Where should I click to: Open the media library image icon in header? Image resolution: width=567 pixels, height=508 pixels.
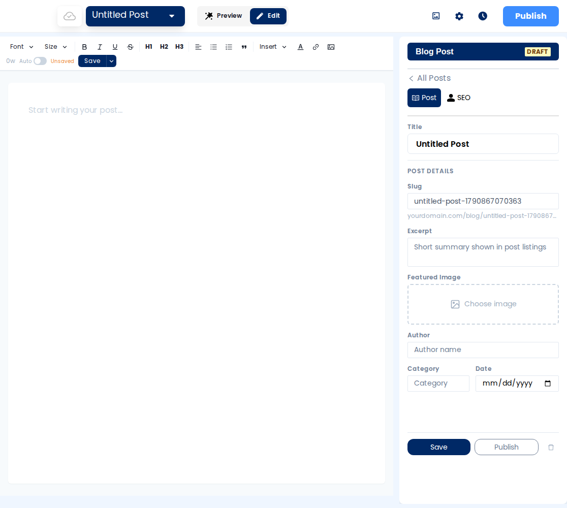click(436, 16)
